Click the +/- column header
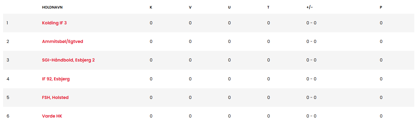The width and height of the screenshot is (417, 123). [310, 7]
